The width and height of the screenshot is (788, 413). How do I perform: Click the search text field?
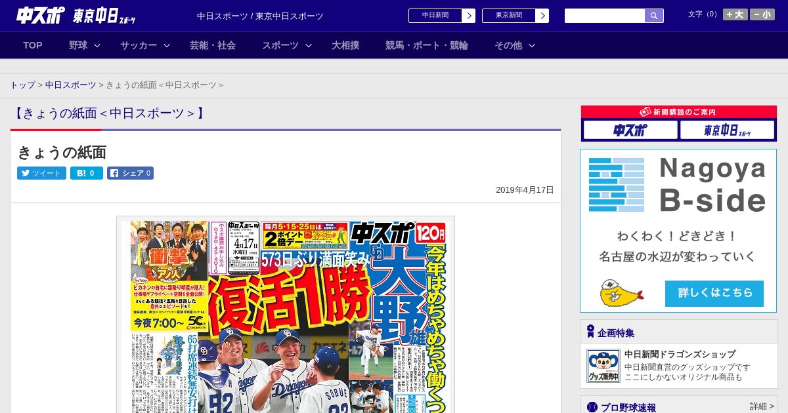click(x=604, y=16)
